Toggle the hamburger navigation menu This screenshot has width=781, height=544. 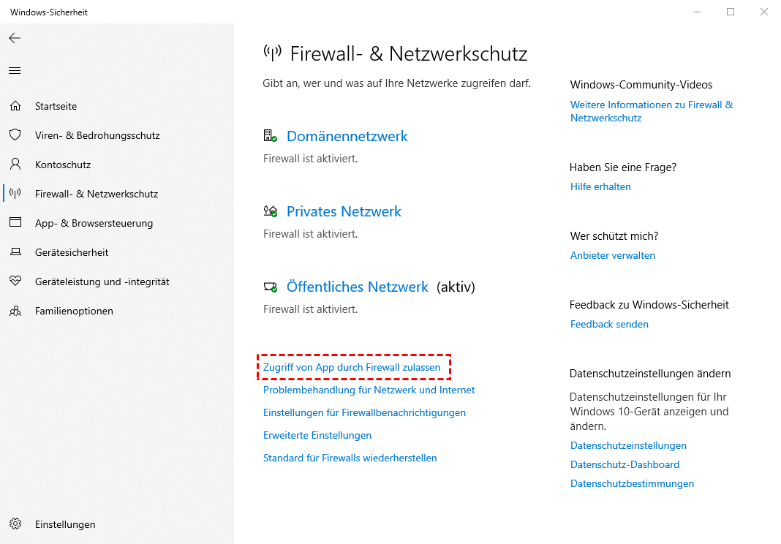[x=15, y=71]
